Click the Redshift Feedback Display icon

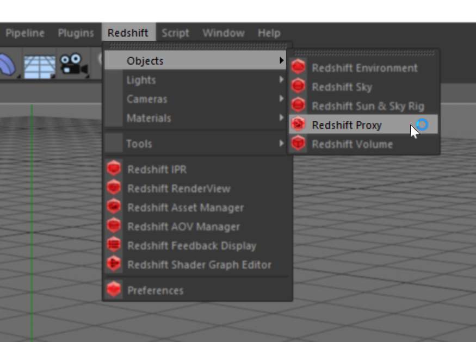click(114, 245)
